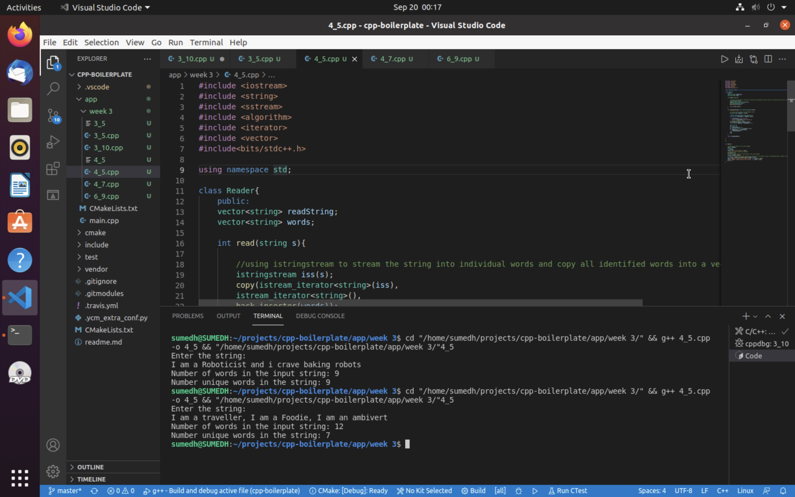The height and width of the screenshot is (497, 795).
Task: Switch to the PROBLEMS panel tab
Action: (188, 316)
